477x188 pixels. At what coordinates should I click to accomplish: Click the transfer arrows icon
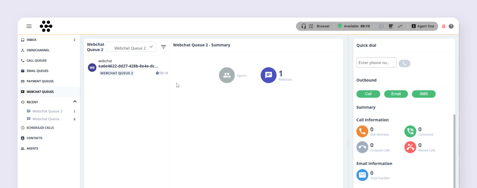[400, 26]
